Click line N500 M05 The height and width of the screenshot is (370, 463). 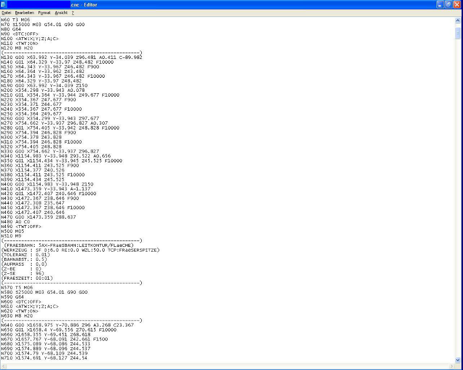[x=13, y=231]
